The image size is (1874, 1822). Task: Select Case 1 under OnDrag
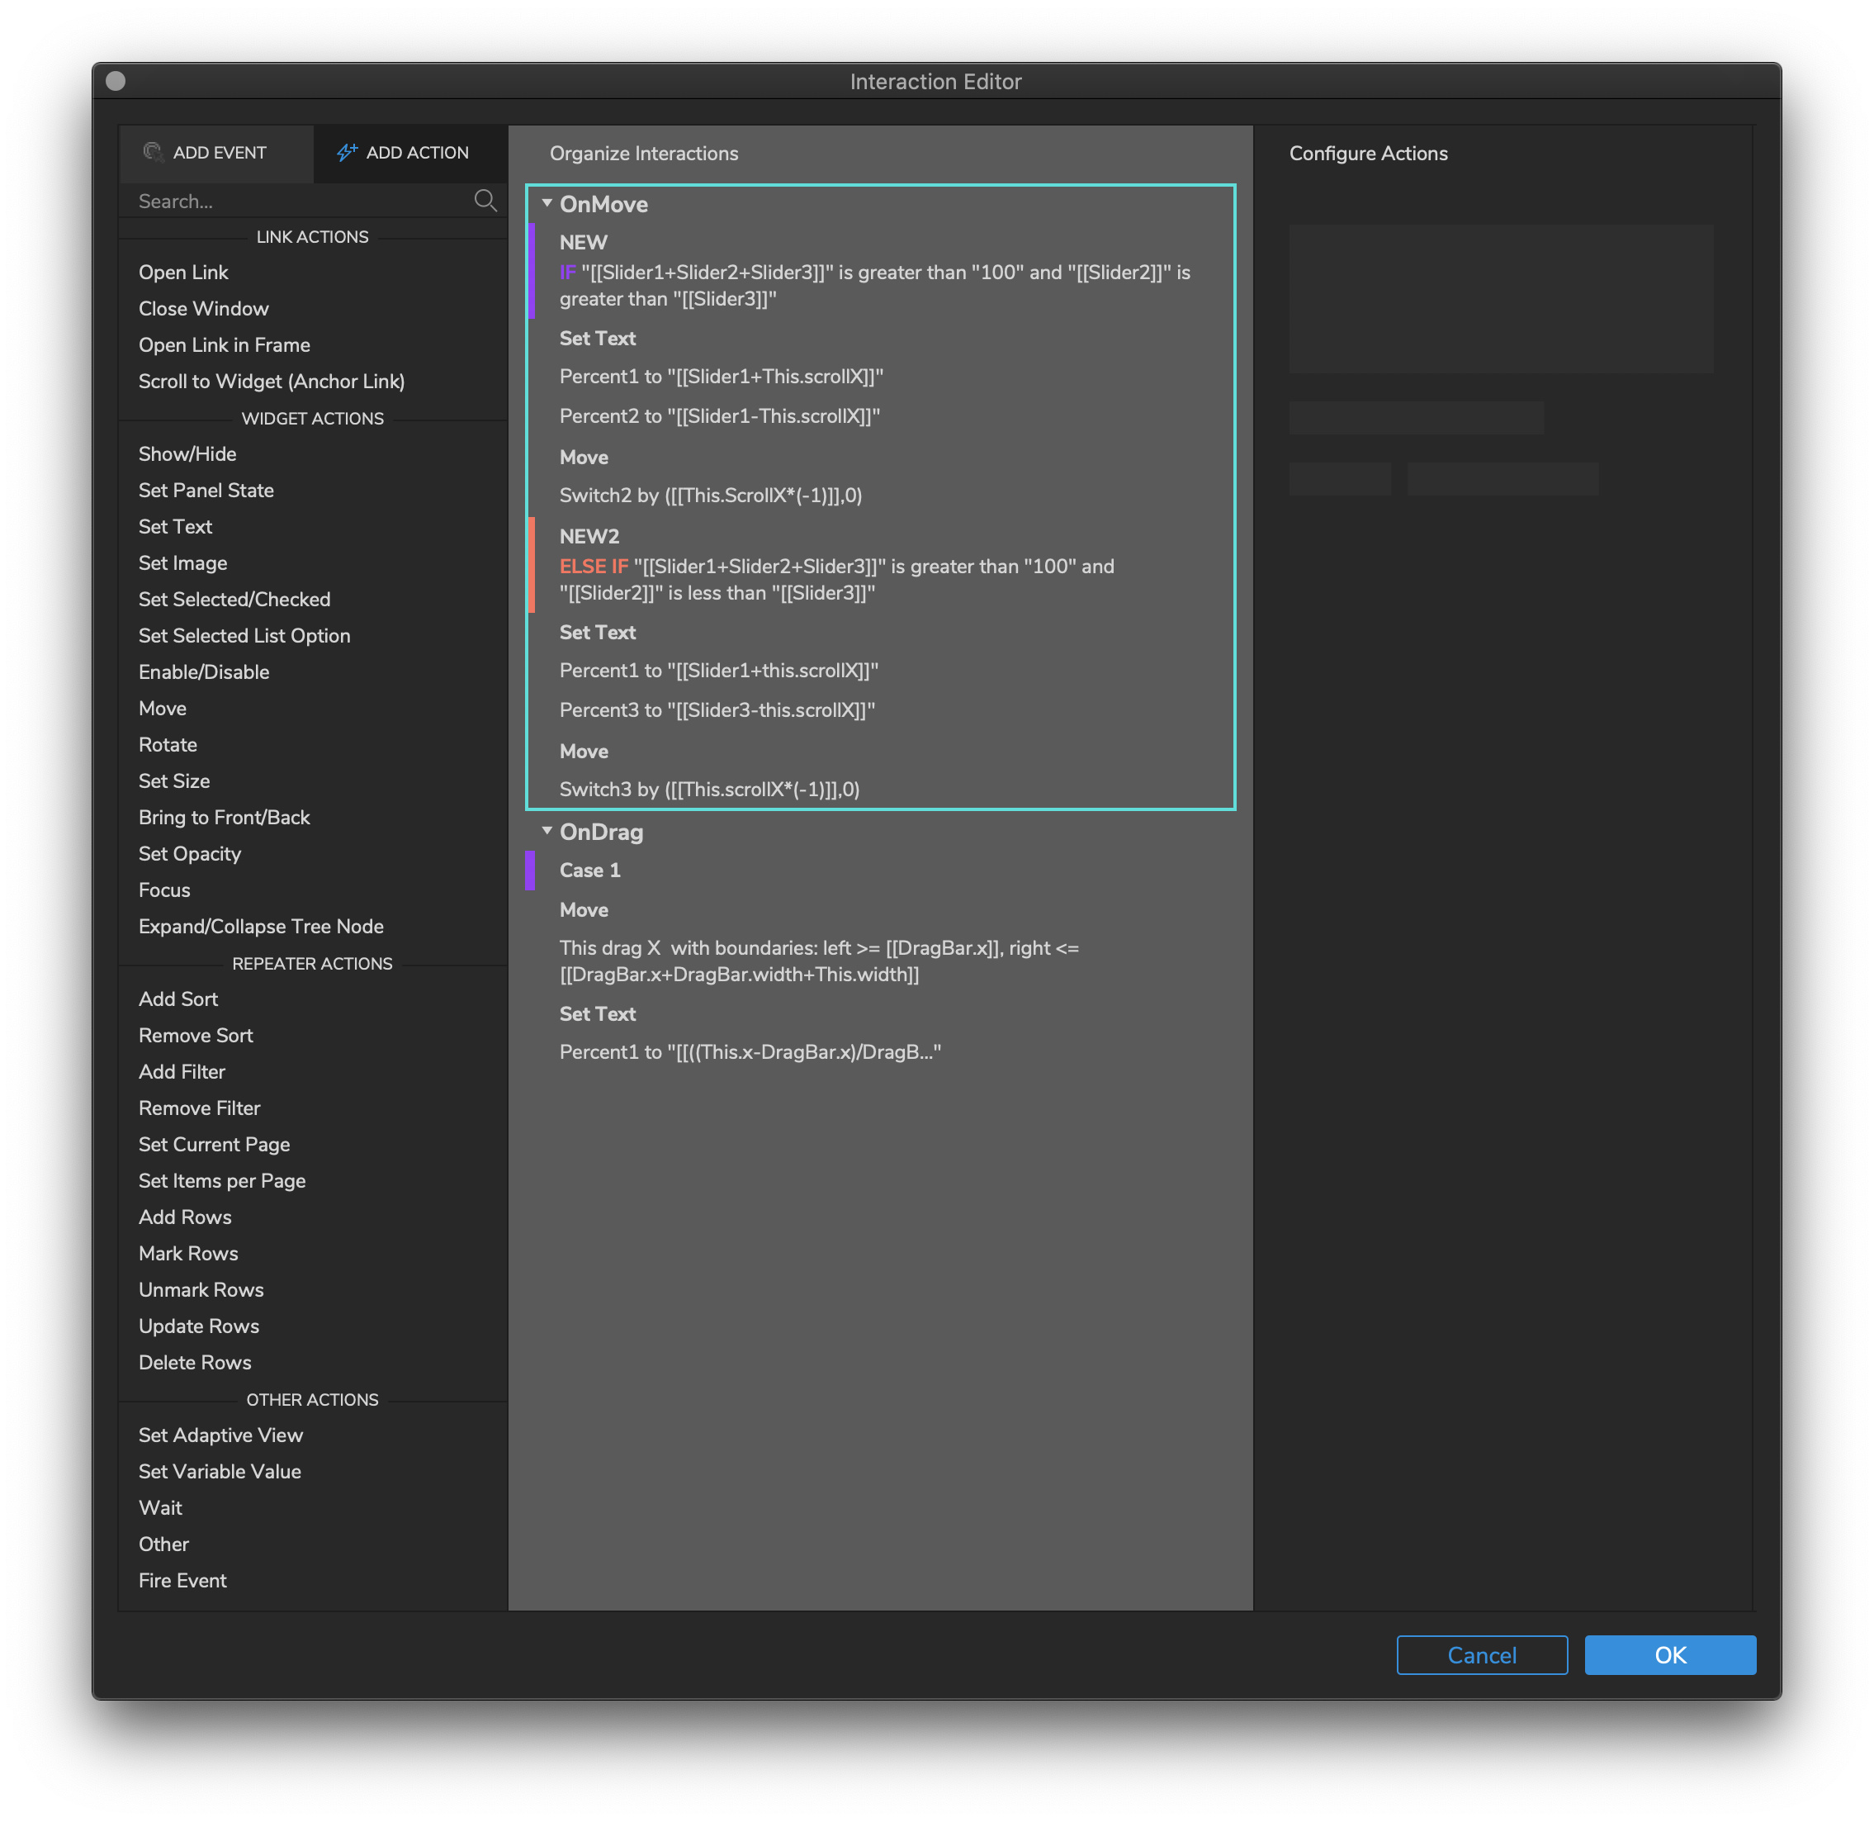[x=589, y=870]
